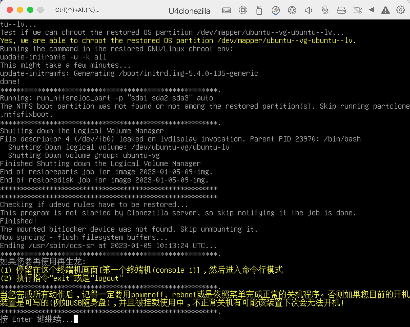The height and width of the screenshot is (327, 410).
Task: Click the CD/DVD disc icon
Action: pyautogui.click(x=275, y=10)
